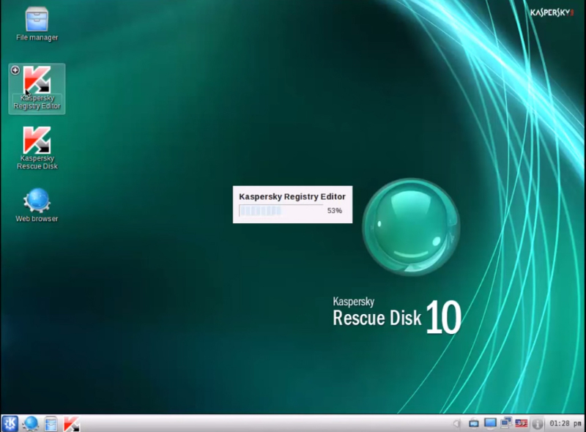Screen dimensions: 586x432
Task: Click the removable device notifier tray icon
Action: pos(474,423)
